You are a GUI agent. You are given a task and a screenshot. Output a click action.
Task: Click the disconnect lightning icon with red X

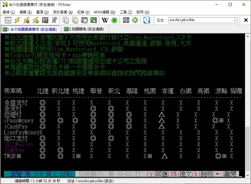(26, 20)
